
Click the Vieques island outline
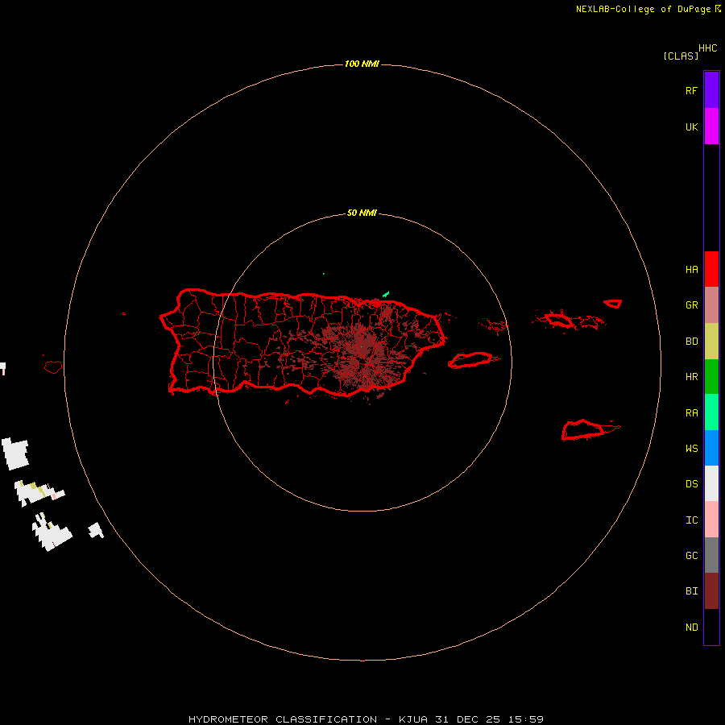[x=470, y=360]
